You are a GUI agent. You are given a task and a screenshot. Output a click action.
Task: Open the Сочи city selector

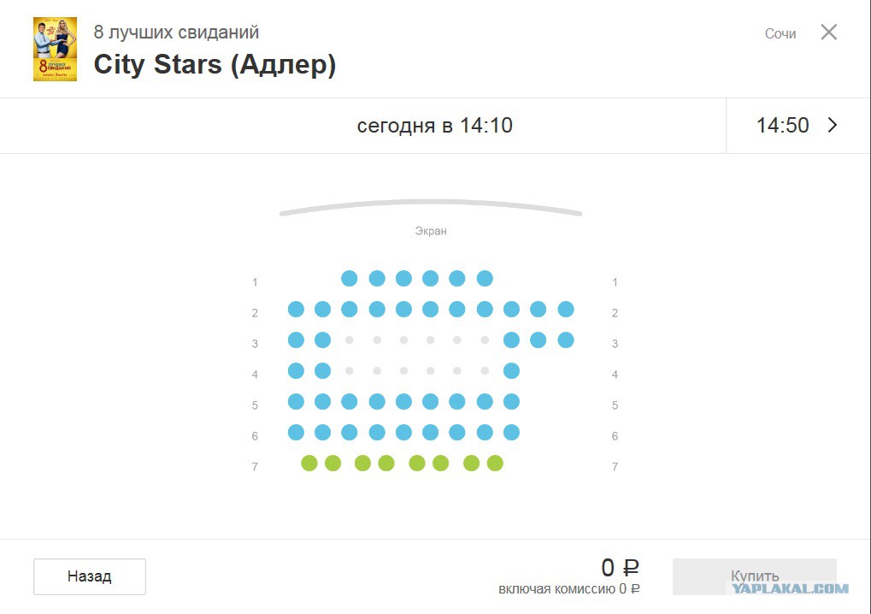click(x=780, y=34)
